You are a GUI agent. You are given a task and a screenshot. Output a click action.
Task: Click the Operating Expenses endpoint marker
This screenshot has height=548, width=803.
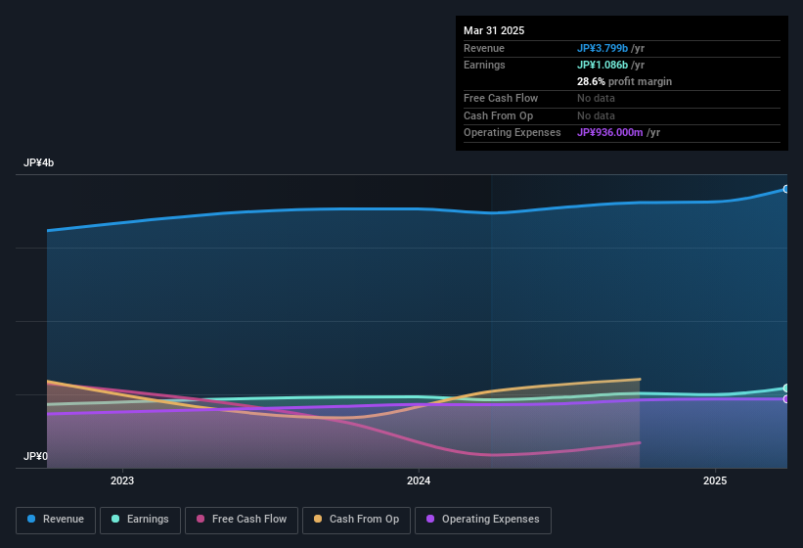tap(786, 399)
